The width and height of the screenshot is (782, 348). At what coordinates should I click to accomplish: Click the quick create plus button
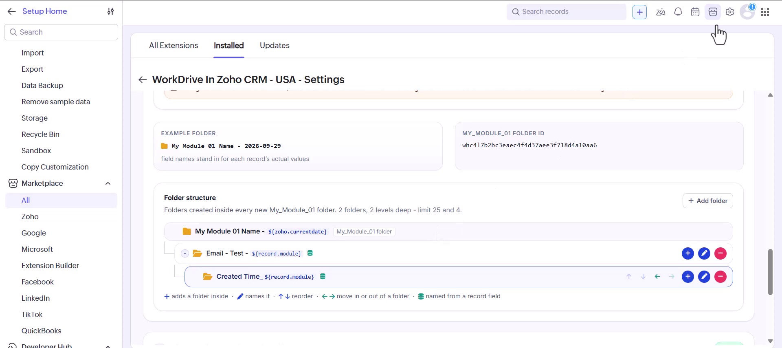click(639, 12)
